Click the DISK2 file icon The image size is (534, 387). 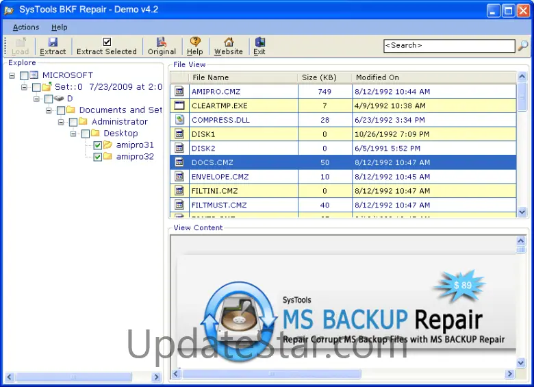tap(179, 148)
